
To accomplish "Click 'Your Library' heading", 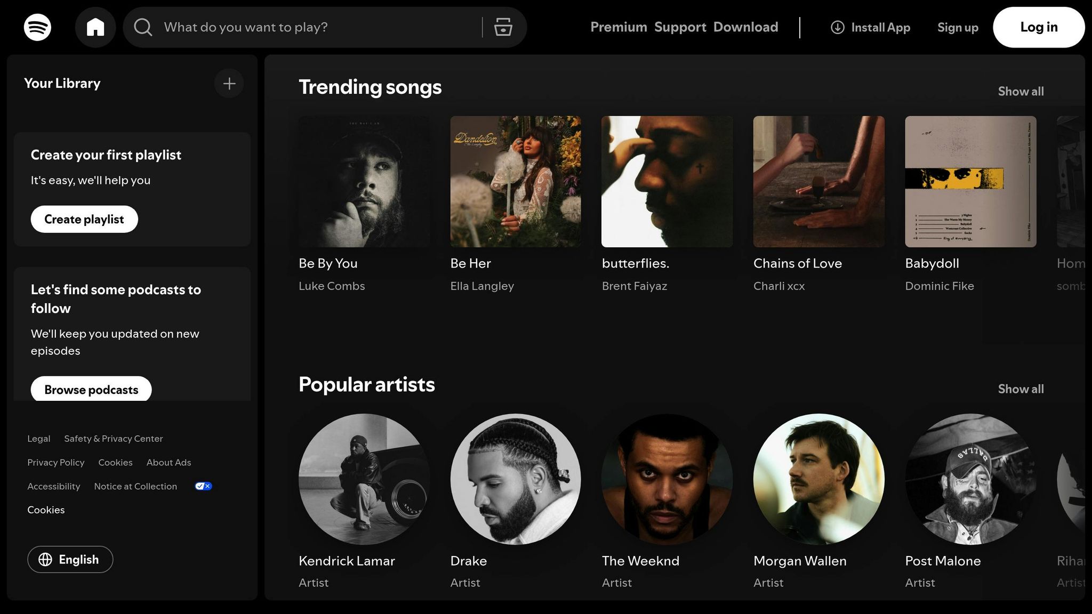I will pos(62,83).
